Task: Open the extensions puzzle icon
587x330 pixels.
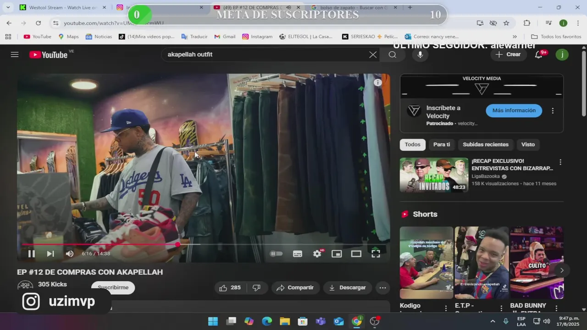Action: coord(527,23)
